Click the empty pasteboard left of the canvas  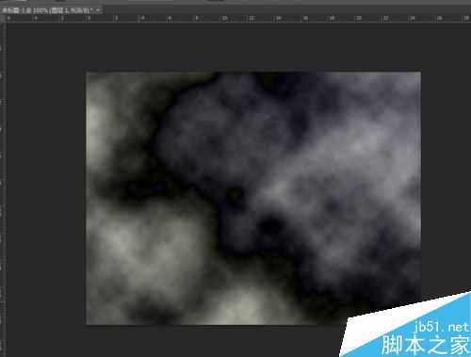tap(46, 198)
